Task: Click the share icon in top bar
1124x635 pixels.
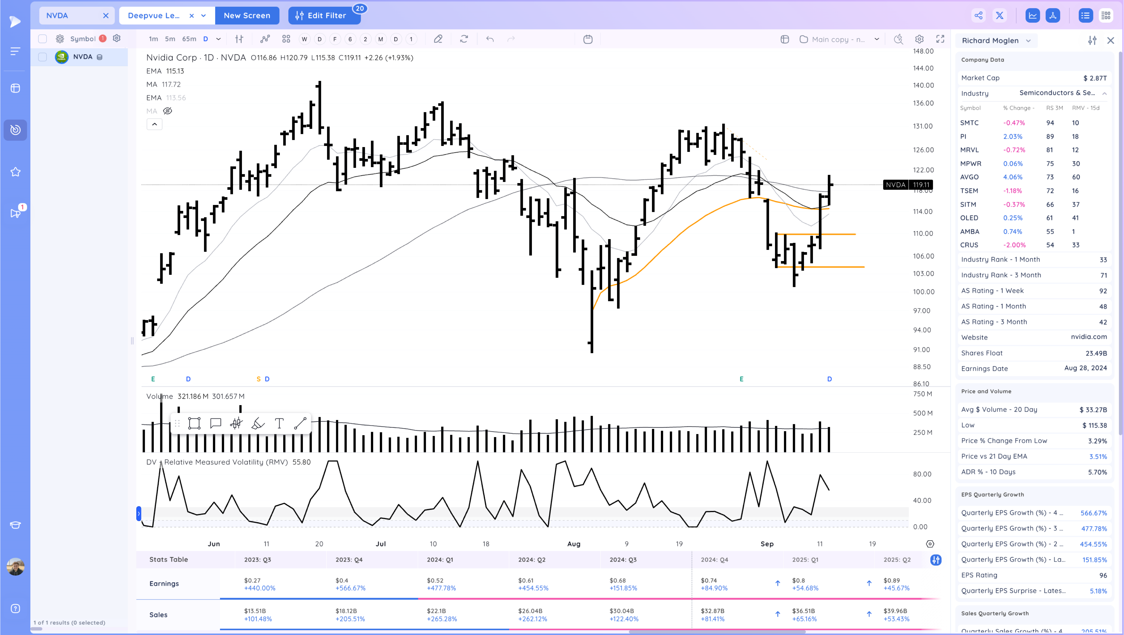Action: (978, 16)
